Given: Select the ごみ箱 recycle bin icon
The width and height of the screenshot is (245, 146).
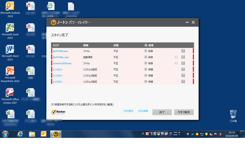Looking at the screenshot, I should (x=233, y=116).
